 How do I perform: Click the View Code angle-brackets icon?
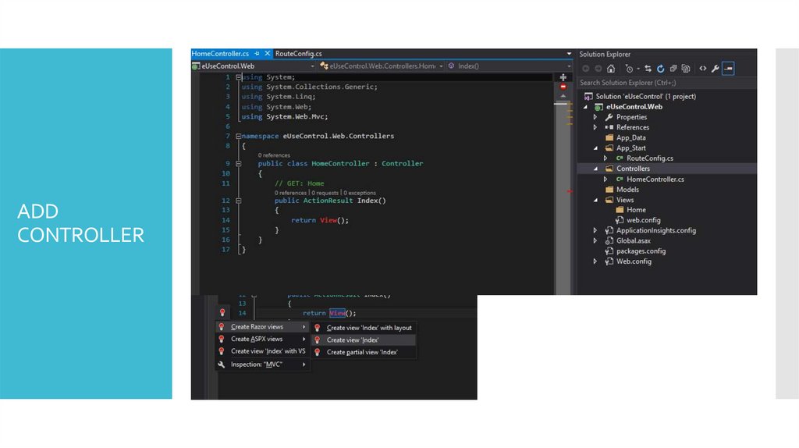click(703, 69)
